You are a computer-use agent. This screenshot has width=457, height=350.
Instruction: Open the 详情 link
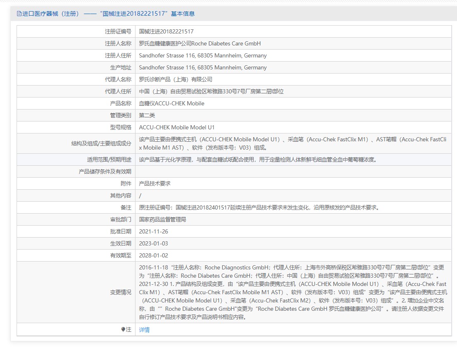pyautogui.click(x=144, y=330)
